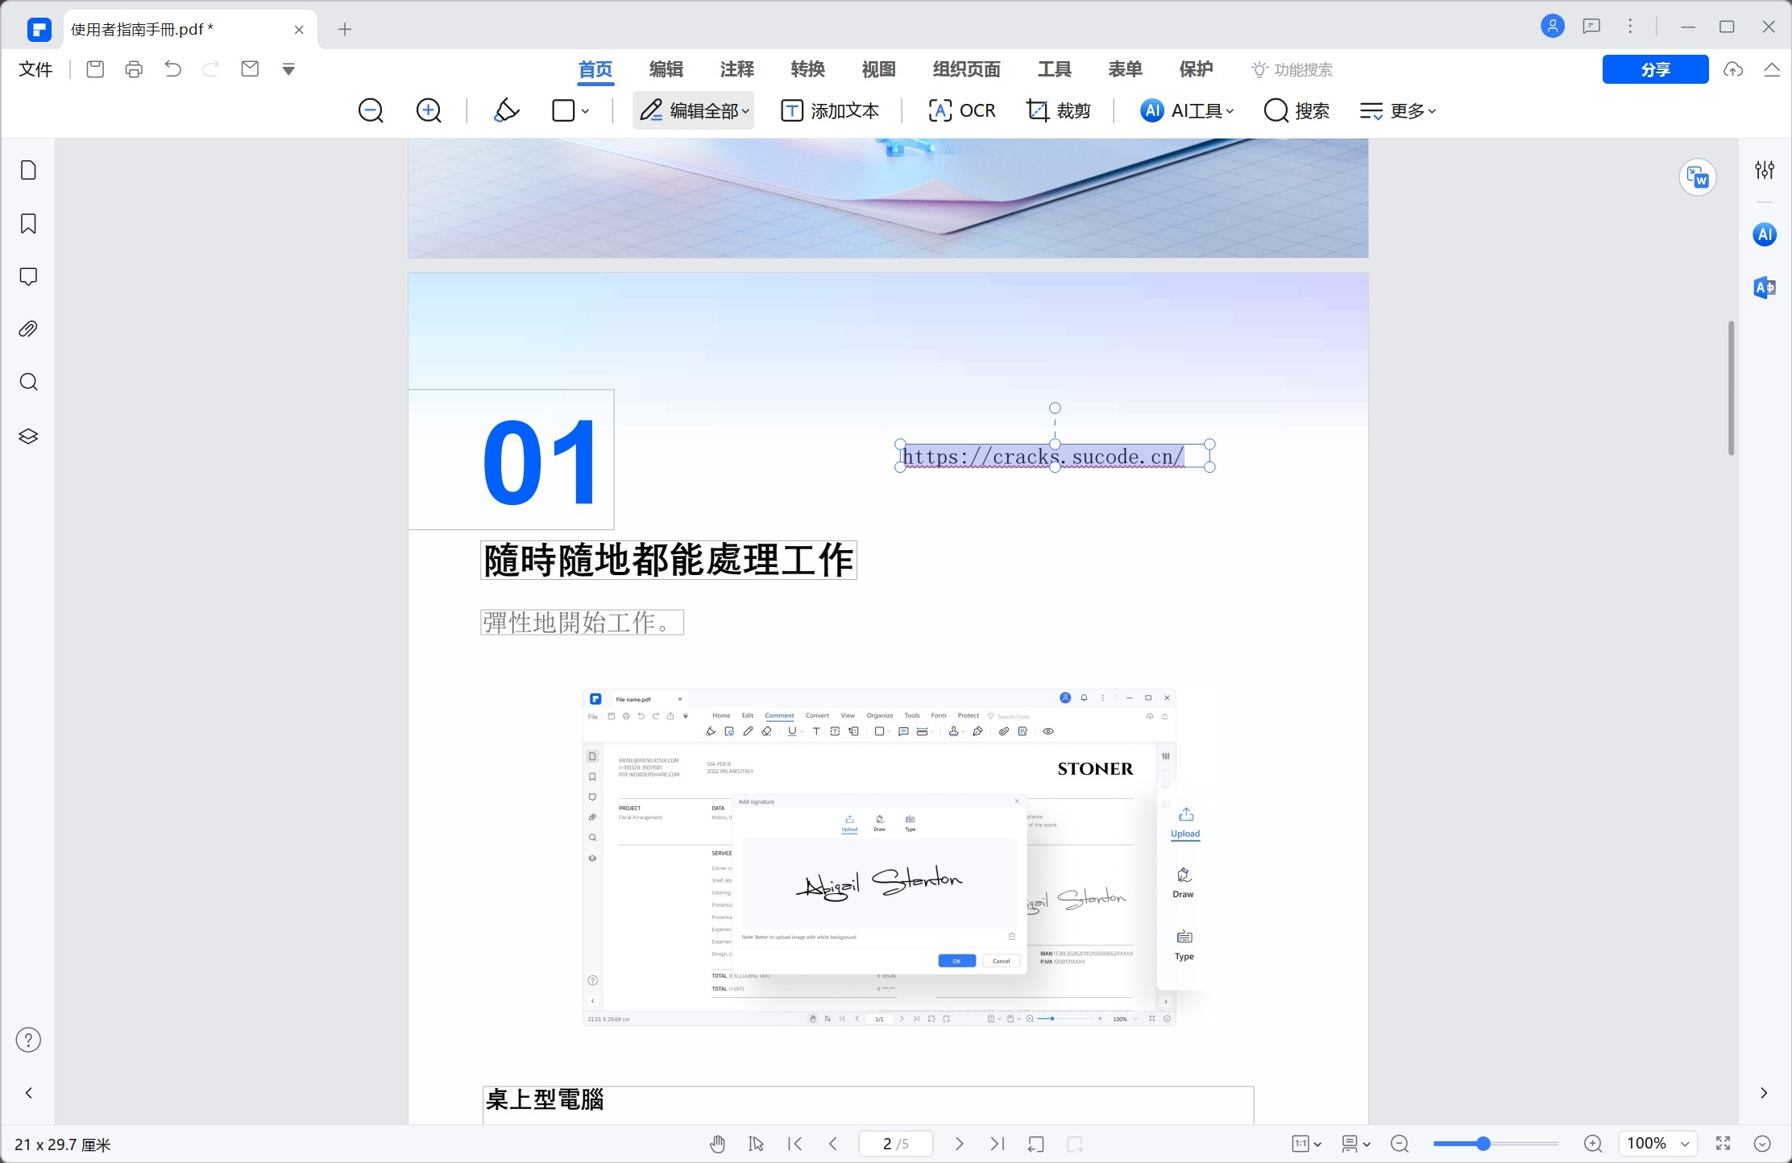Viewport: 1792px width, 1163px height.
Task: Open the 注释 comment tab
Action: (x=737, y=69)
